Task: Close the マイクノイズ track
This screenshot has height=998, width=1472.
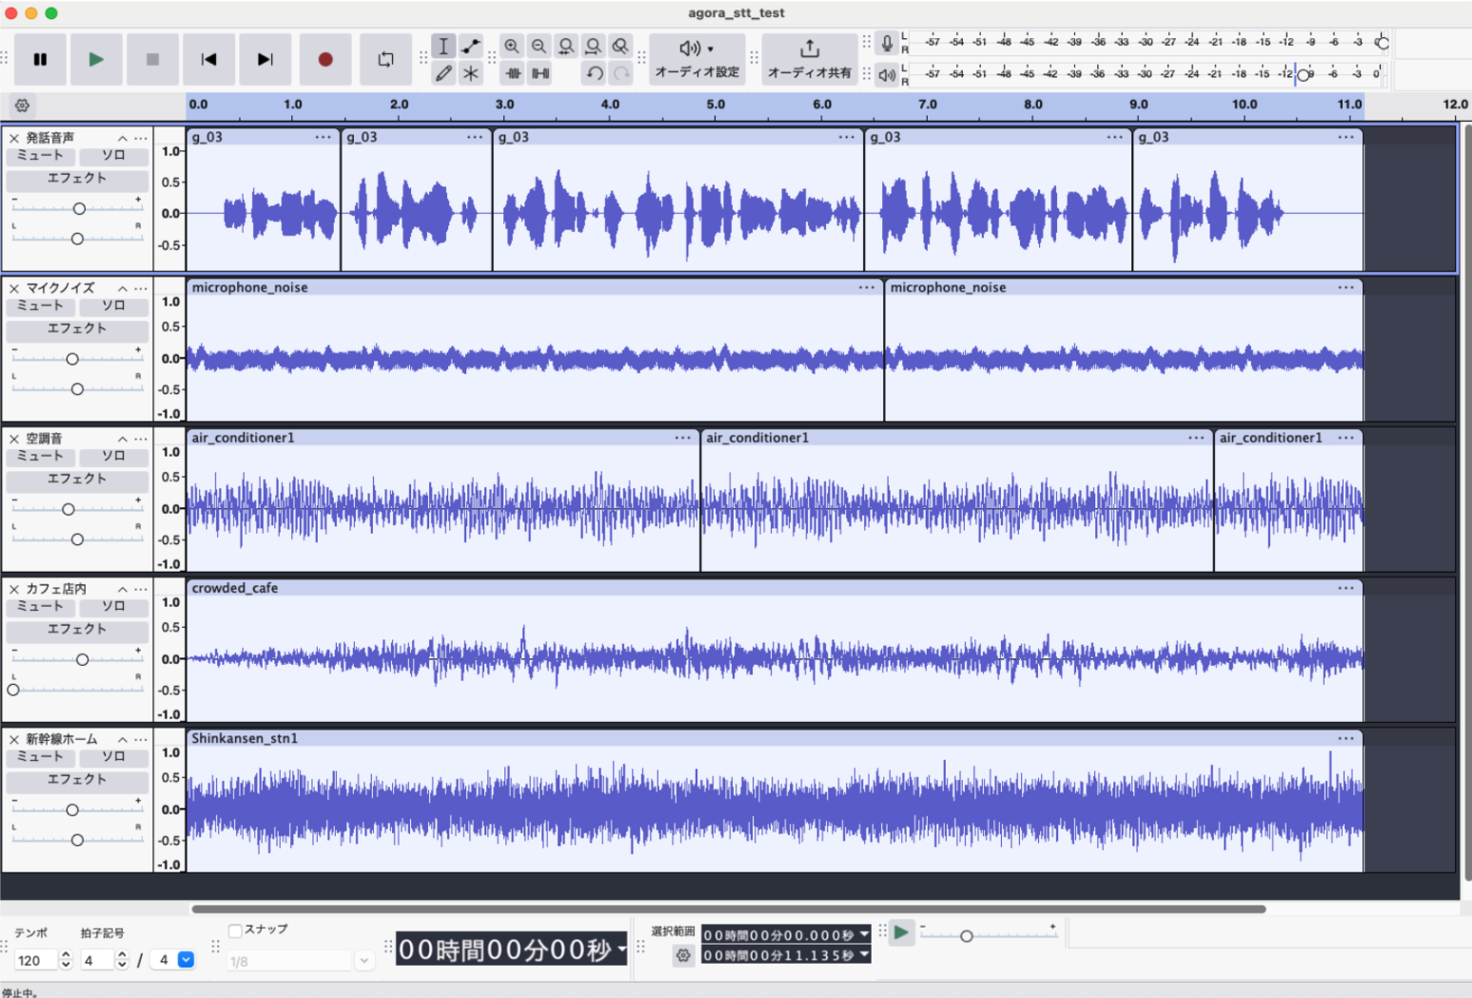Action: point(14,288)
